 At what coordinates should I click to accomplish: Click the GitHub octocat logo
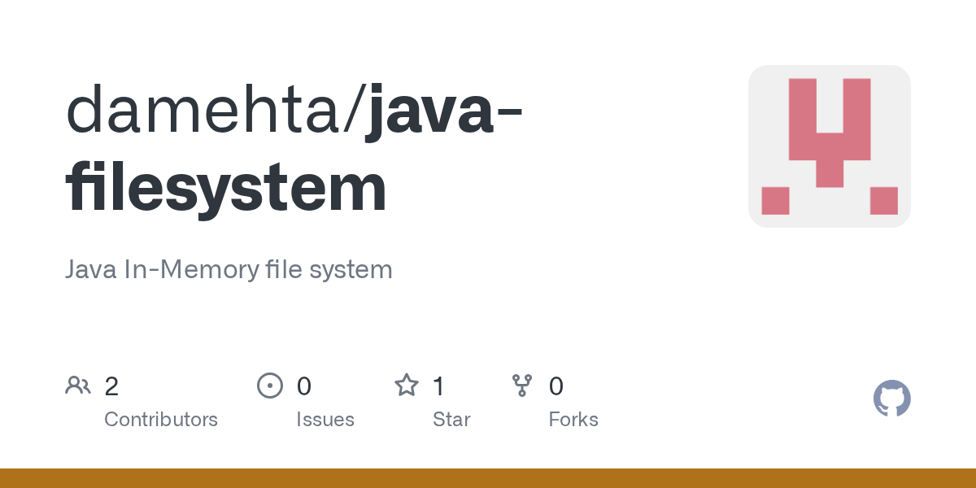(x=891, y=399)
